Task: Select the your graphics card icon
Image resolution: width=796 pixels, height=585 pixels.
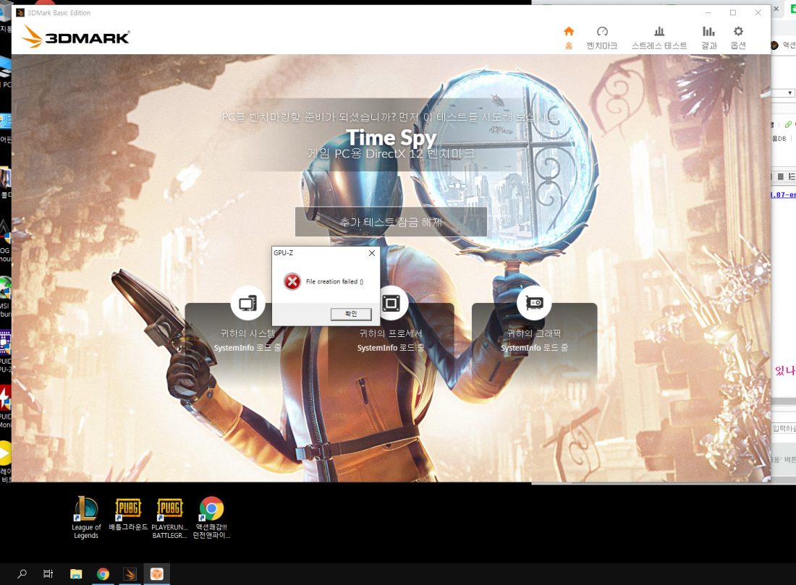Action: click(x=534, y=303)
